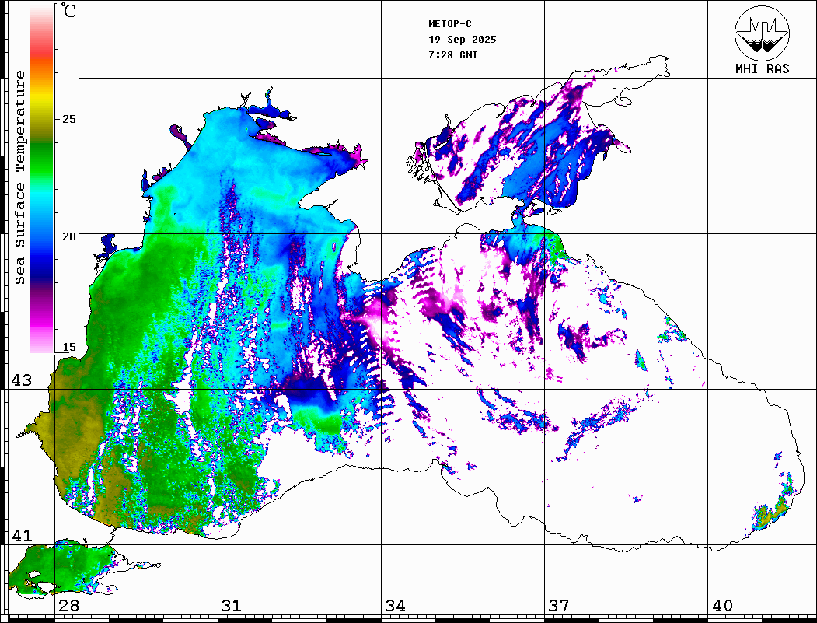This screenshot has width=817, height=623.
Task: Click the MHI RAS text label
Action: pos(762,69)
